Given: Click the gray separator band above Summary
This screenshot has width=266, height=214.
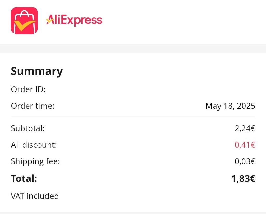Looking at the screenshot, I should 133,48.
